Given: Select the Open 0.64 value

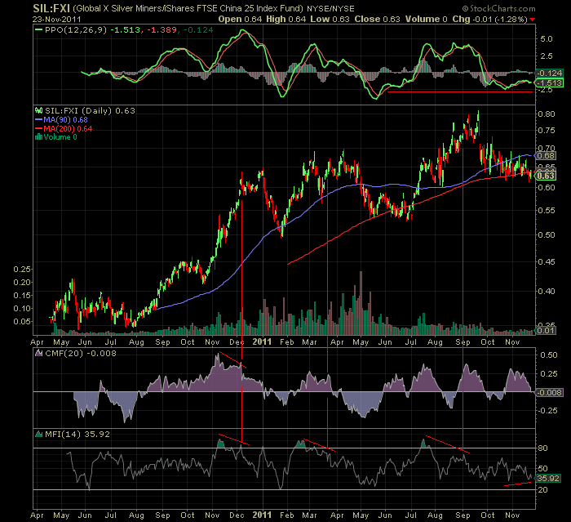Looking at the screenshot, I should pos(240,19).
